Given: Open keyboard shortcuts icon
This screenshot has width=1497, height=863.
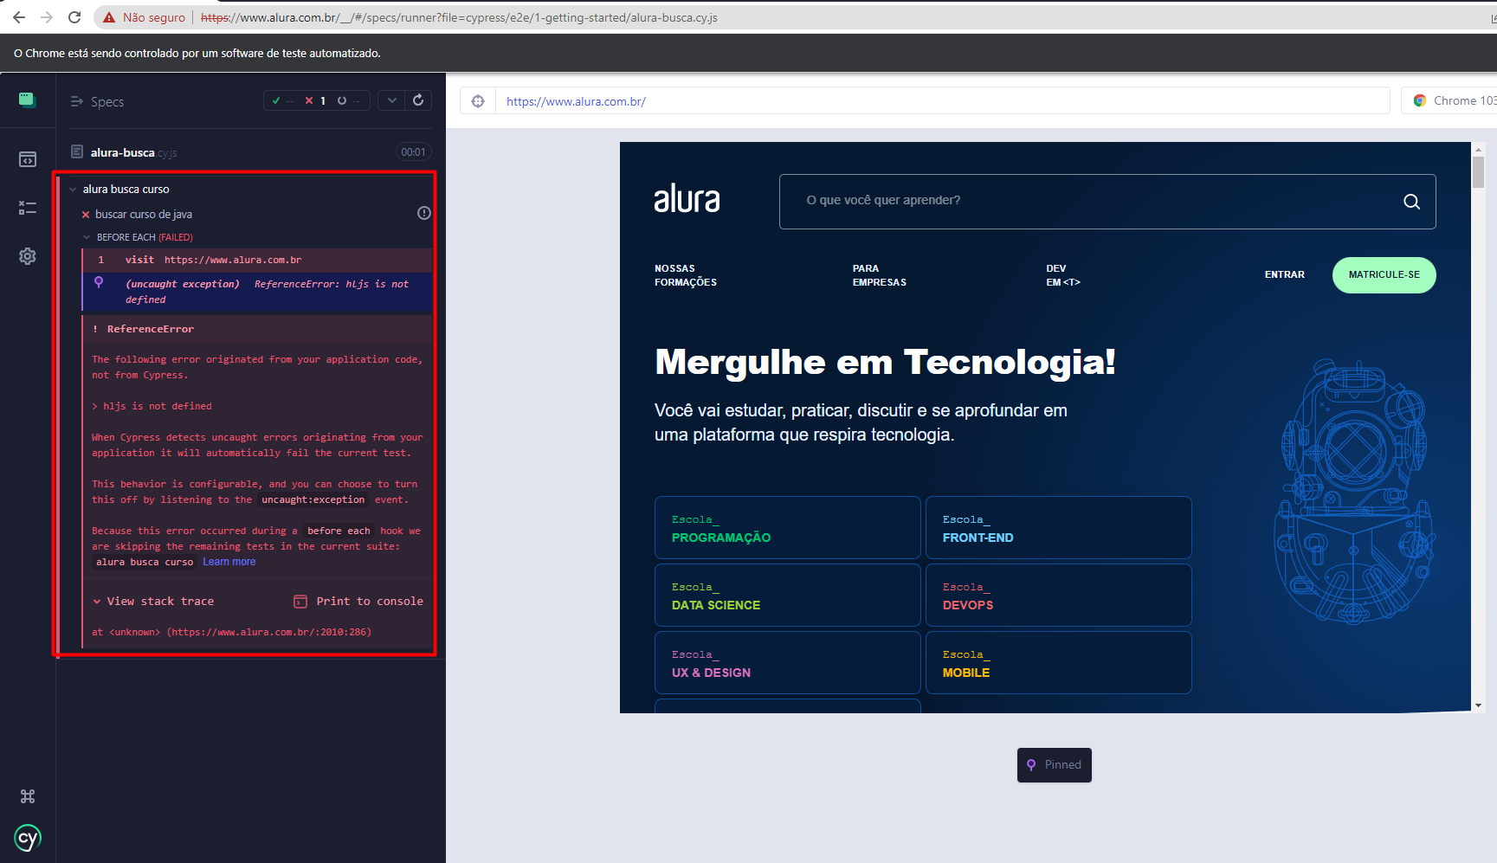Looking at the screenshot, I should click(28, 796).
